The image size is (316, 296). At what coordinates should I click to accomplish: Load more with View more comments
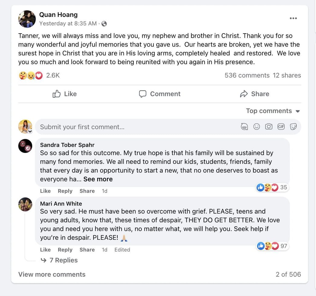(51, 274)
